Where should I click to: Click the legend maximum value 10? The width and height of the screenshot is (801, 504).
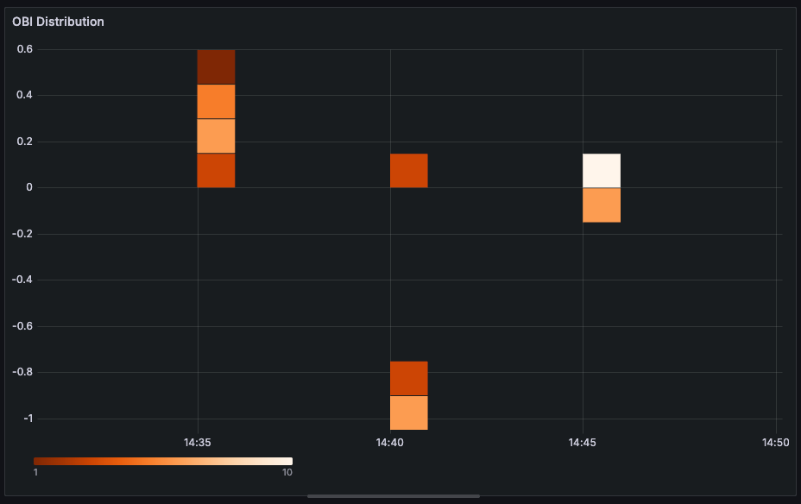tap(287, 472)
